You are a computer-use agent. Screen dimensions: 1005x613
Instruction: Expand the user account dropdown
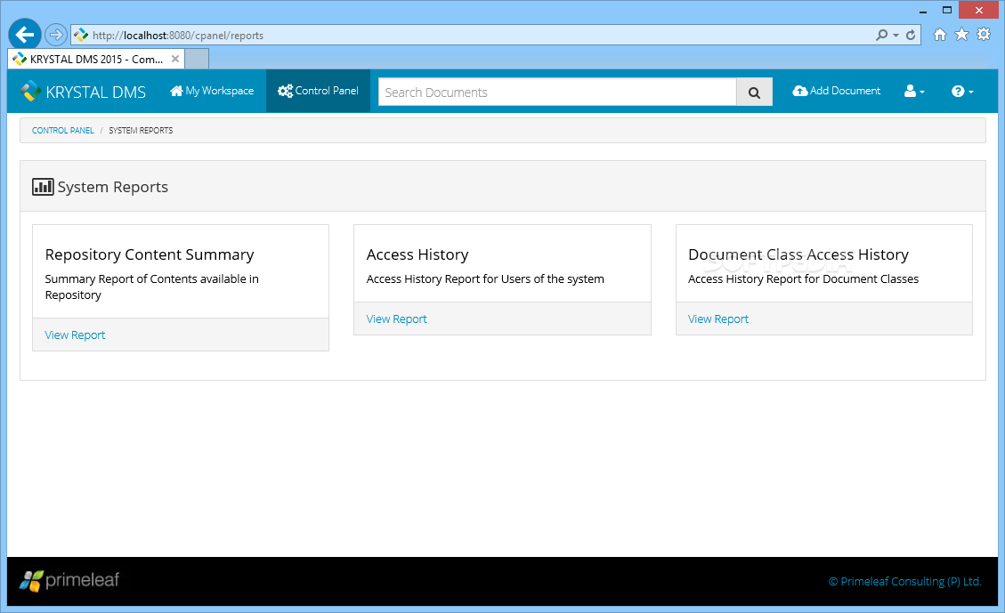[914, 92]
